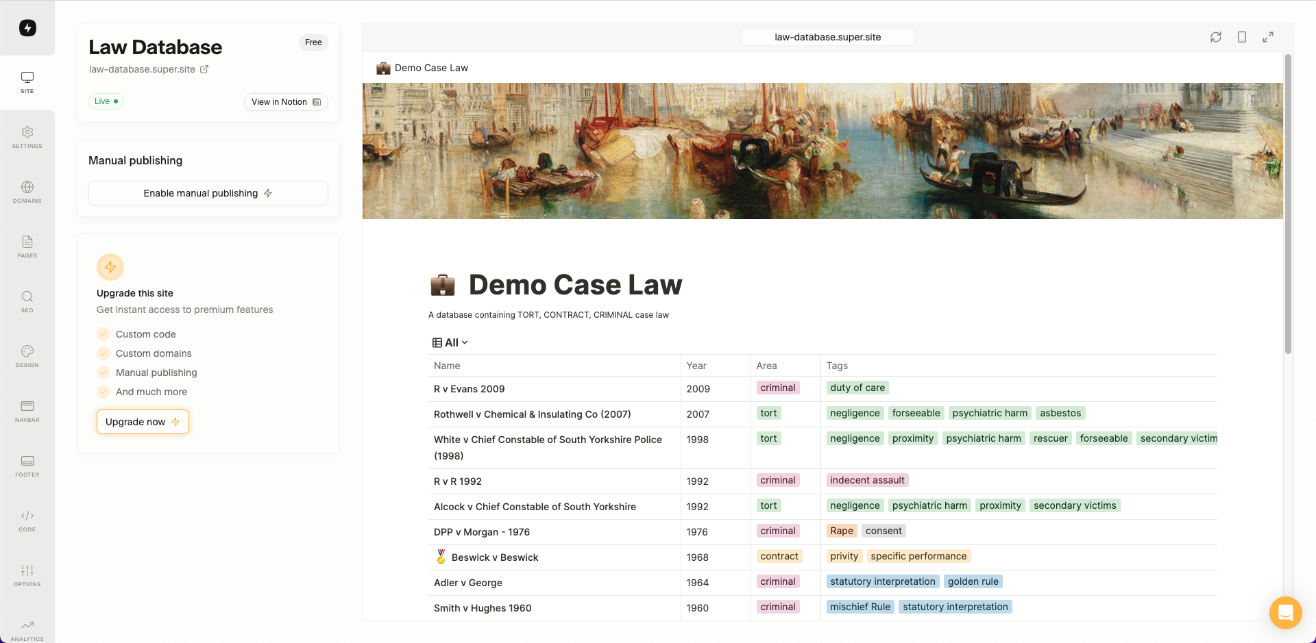
Task: Open the Domains globe in sidebar
Action: [x=27, y=192]
